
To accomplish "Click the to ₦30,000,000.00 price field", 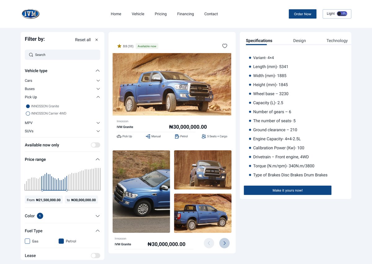I will click(x=81, y=200).
